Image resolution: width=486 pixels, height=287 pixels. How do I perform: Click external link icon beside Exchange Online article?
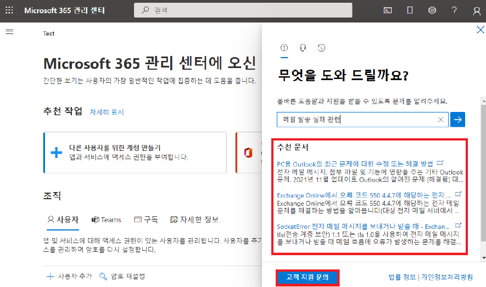click(458, 194)
